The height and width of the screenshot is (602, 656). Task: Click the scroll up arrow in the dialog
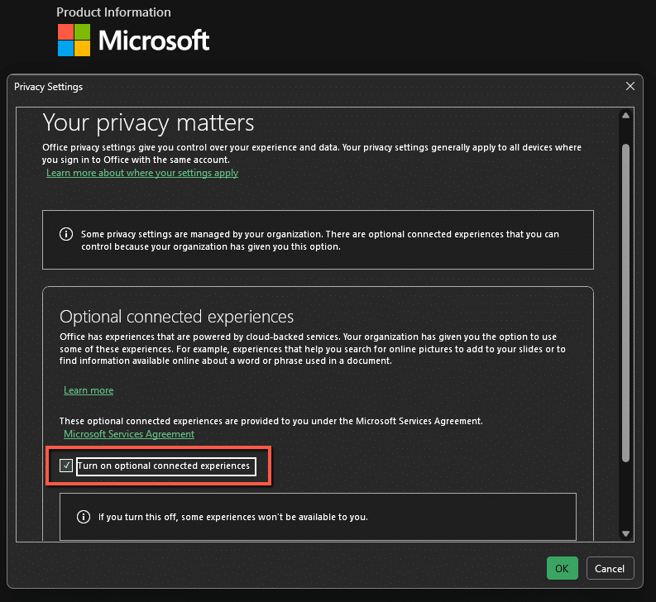point(625,116)
